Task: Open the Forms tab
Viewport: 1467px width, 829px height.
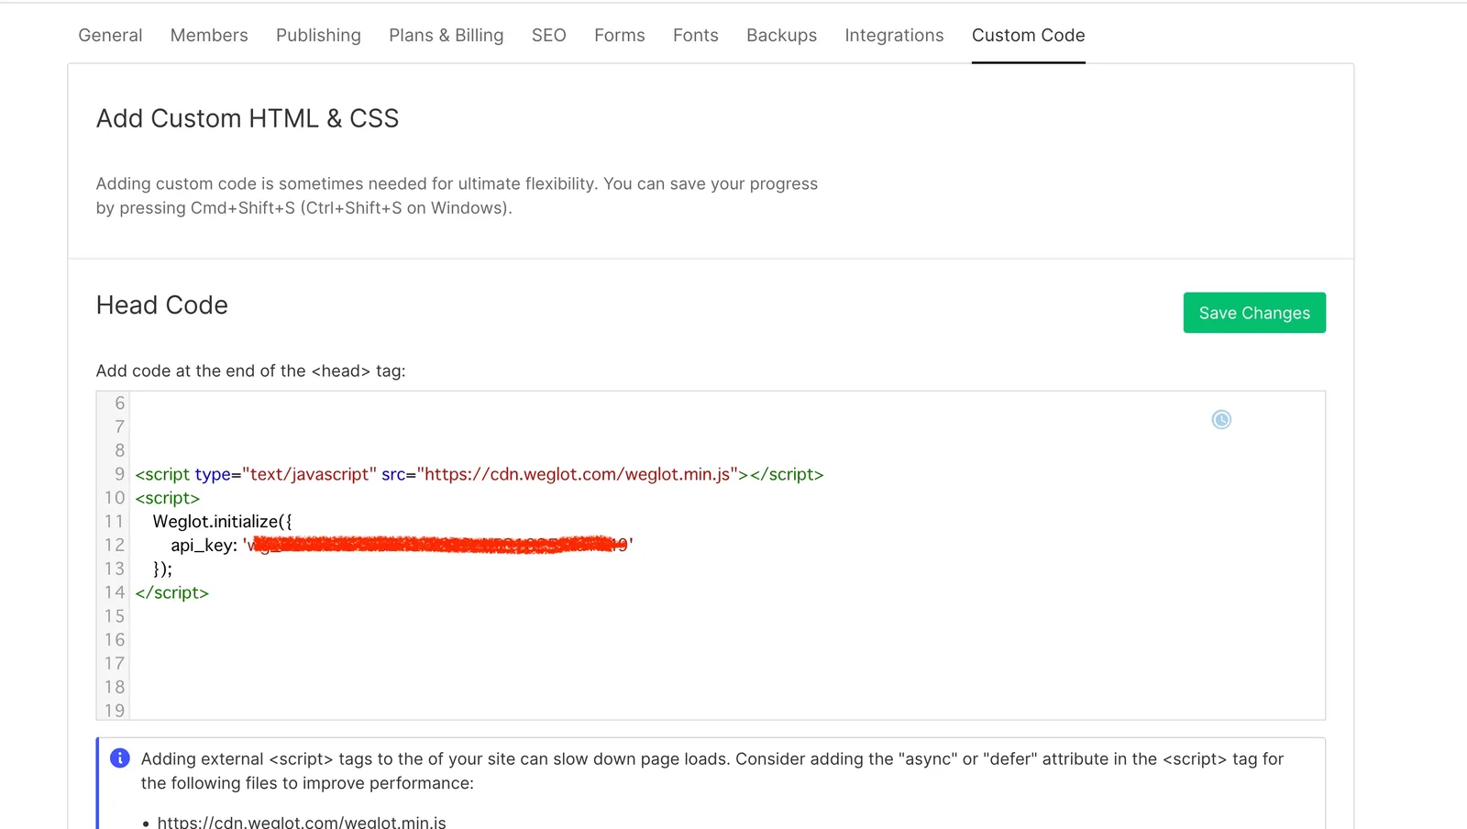Action: pos(620,35)
